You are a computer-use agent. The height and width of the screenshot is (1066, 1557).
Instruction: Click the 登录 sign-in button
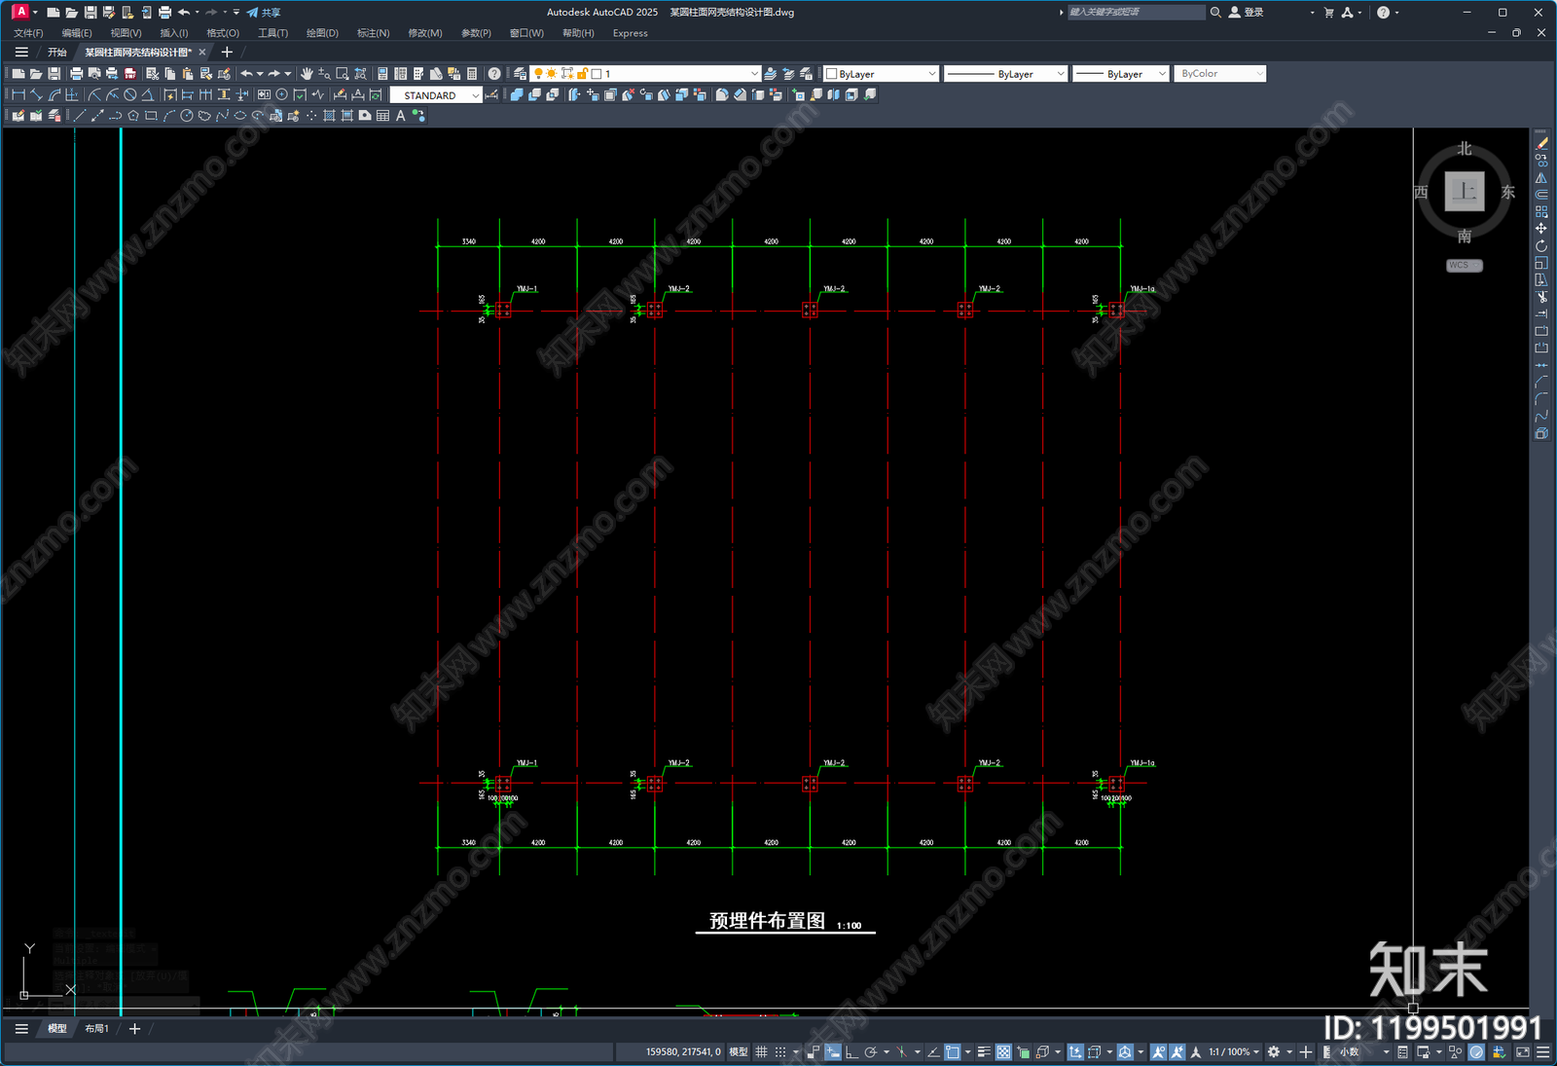click(x=1247, y=13)
